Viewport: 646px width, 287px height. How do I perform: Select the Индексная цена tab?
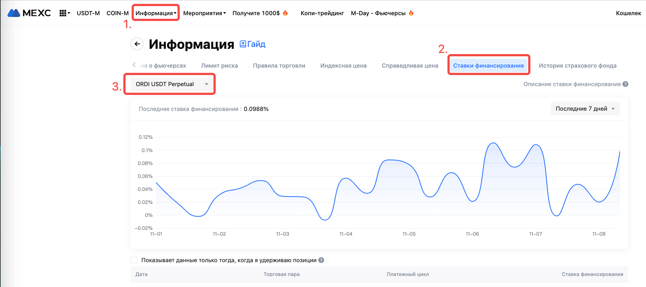pos(343,66)
